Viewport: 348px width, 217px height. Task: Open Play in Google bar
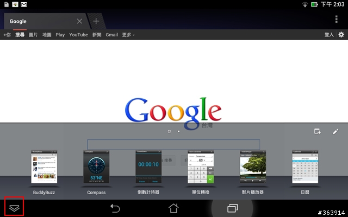tap(60, 35)
